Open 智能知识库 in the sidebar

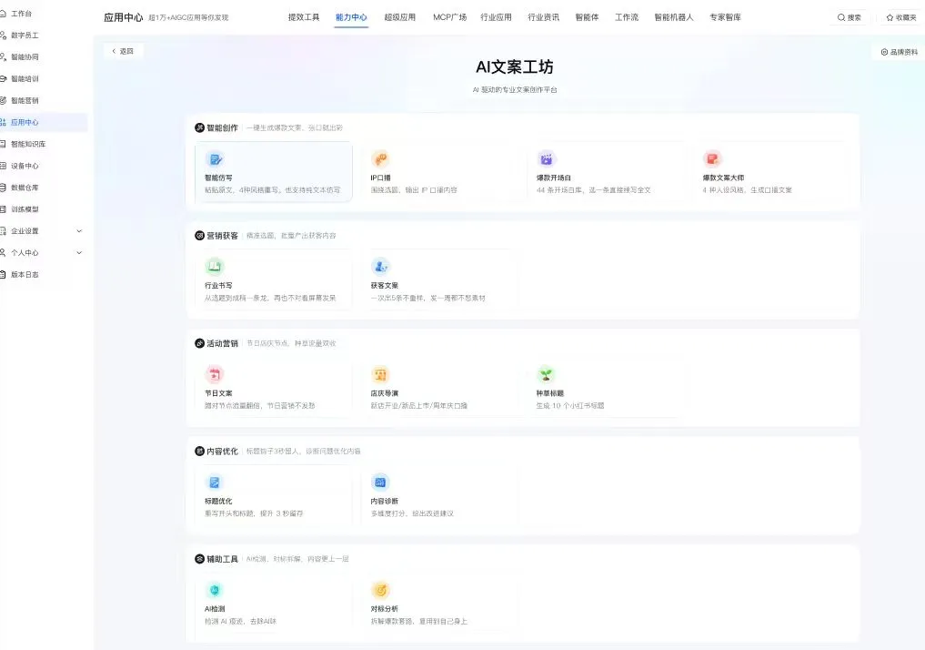28,144
